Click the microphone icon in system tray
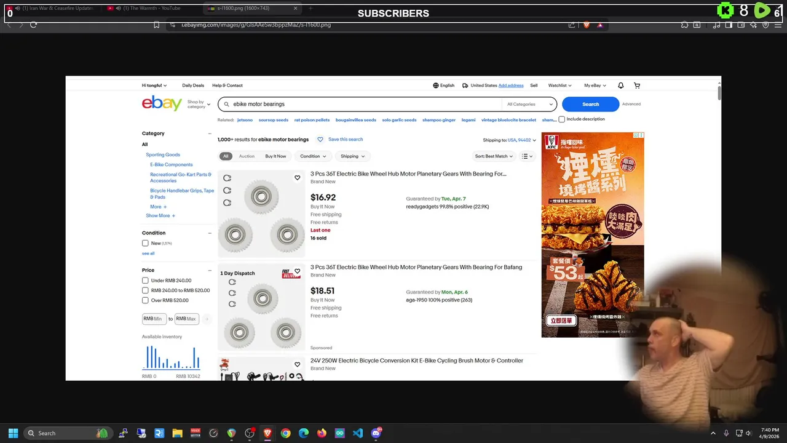787x443 pixels. pos(726,433)
